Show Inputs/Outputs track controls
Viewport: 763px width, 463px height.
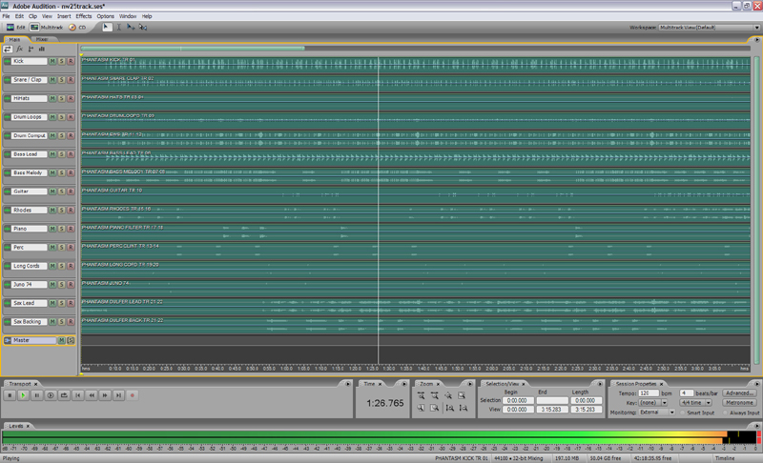pyautogui.click(x=8, y=50)
